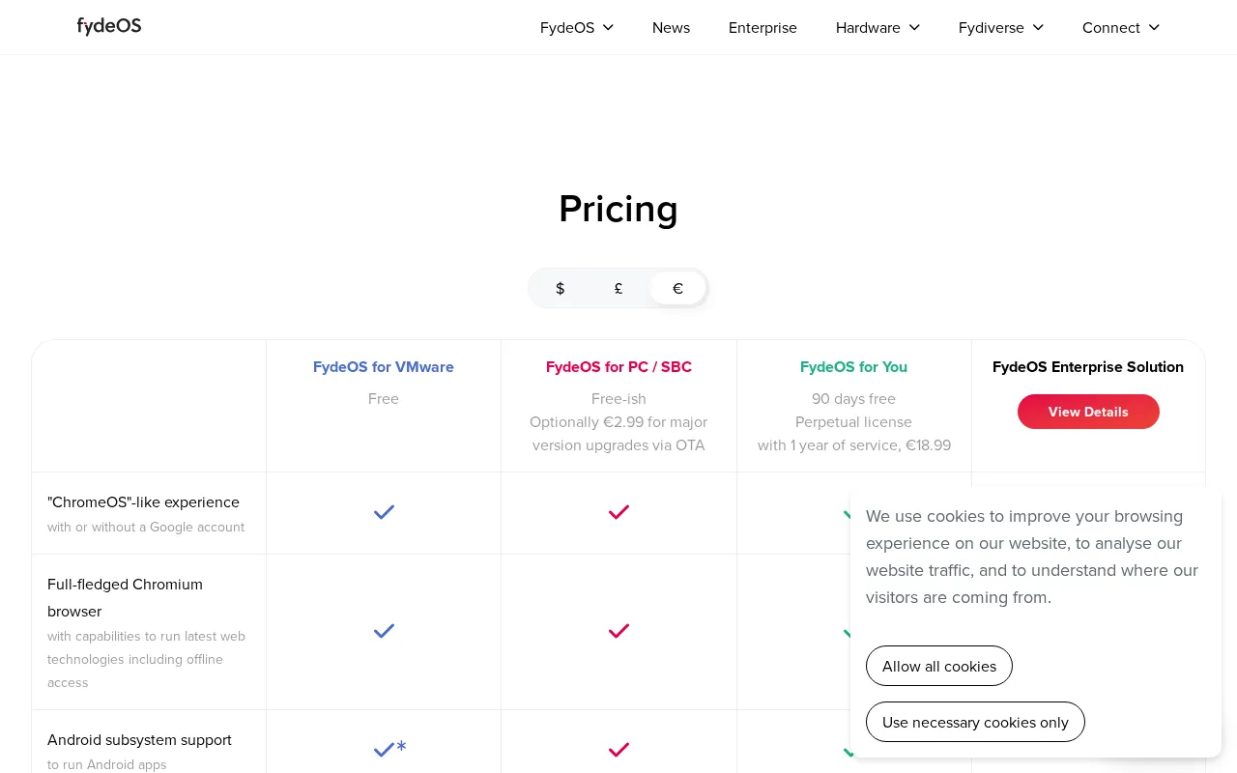Click 'Android subsystem support' row label

tap(139, 740)
